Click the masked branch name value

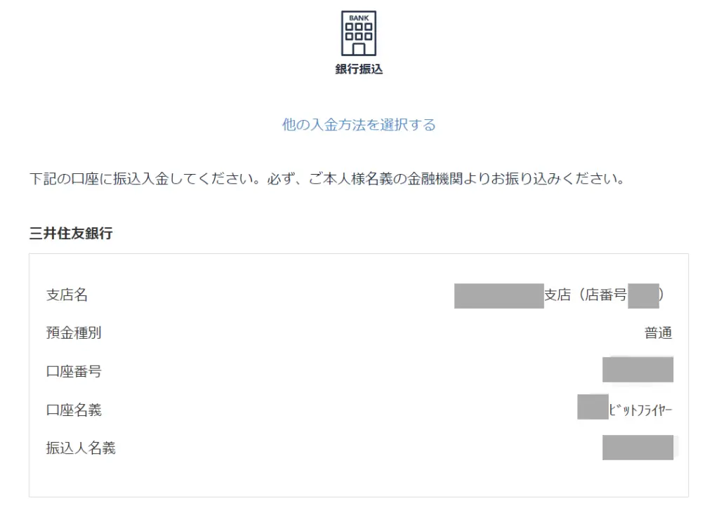click(x=499, y=295)
